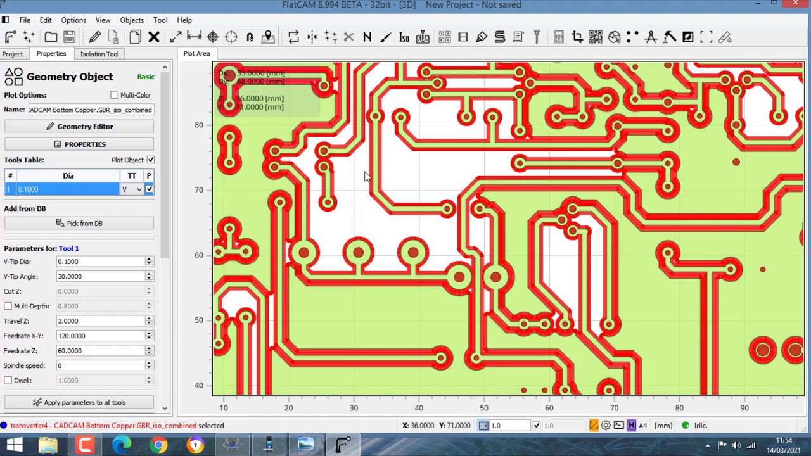Click the Geometry Editor button
Image resolution: width=811 pixels, height=456 pixels.
click(79, 127)
